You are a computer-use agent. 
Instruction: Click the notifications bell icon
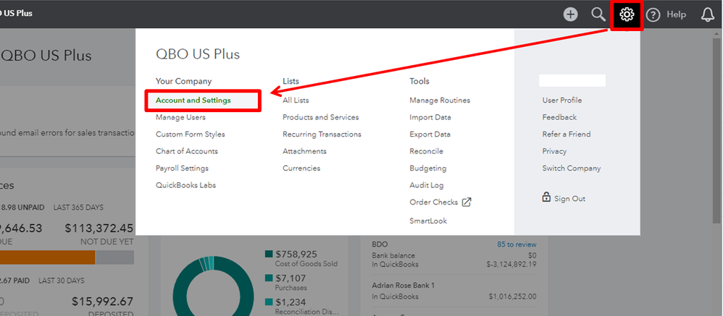[708, 14]
